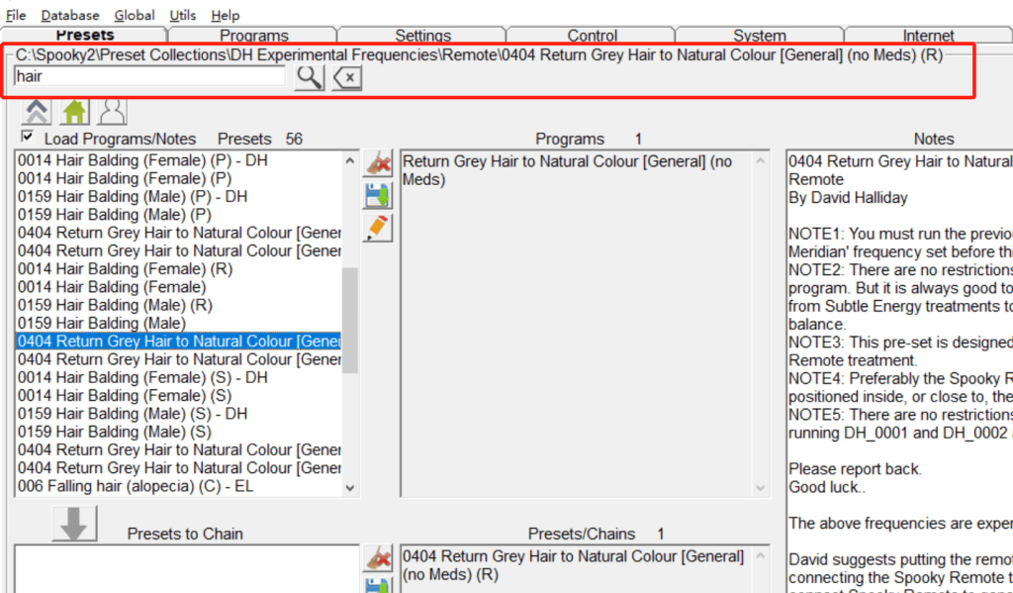This screenshot has height=593, width=1013.
Task: Switch to the Control tab
Action: tap(592, 36)
